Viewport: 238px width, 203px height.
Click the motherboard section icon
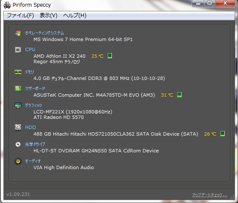[18, 89]
